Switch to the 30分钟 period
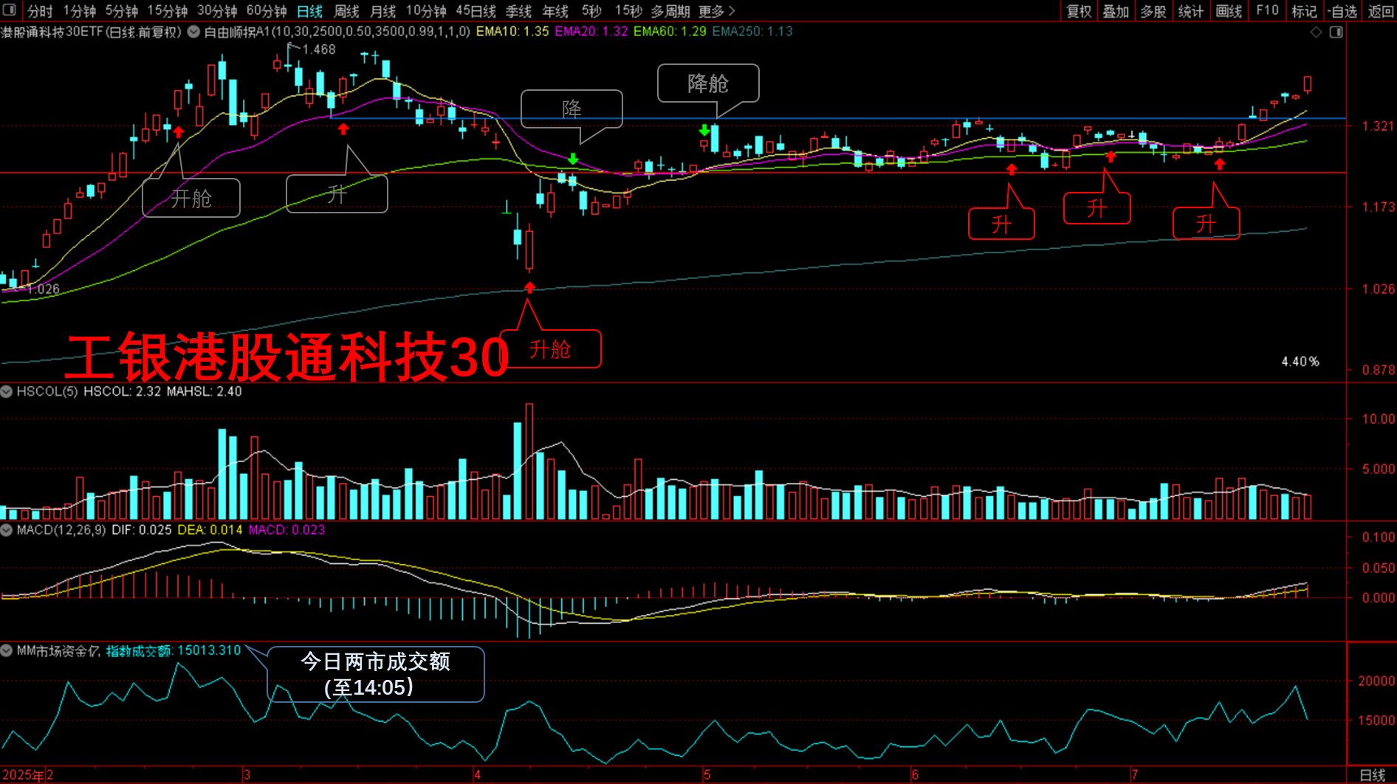 pos(217,11)
